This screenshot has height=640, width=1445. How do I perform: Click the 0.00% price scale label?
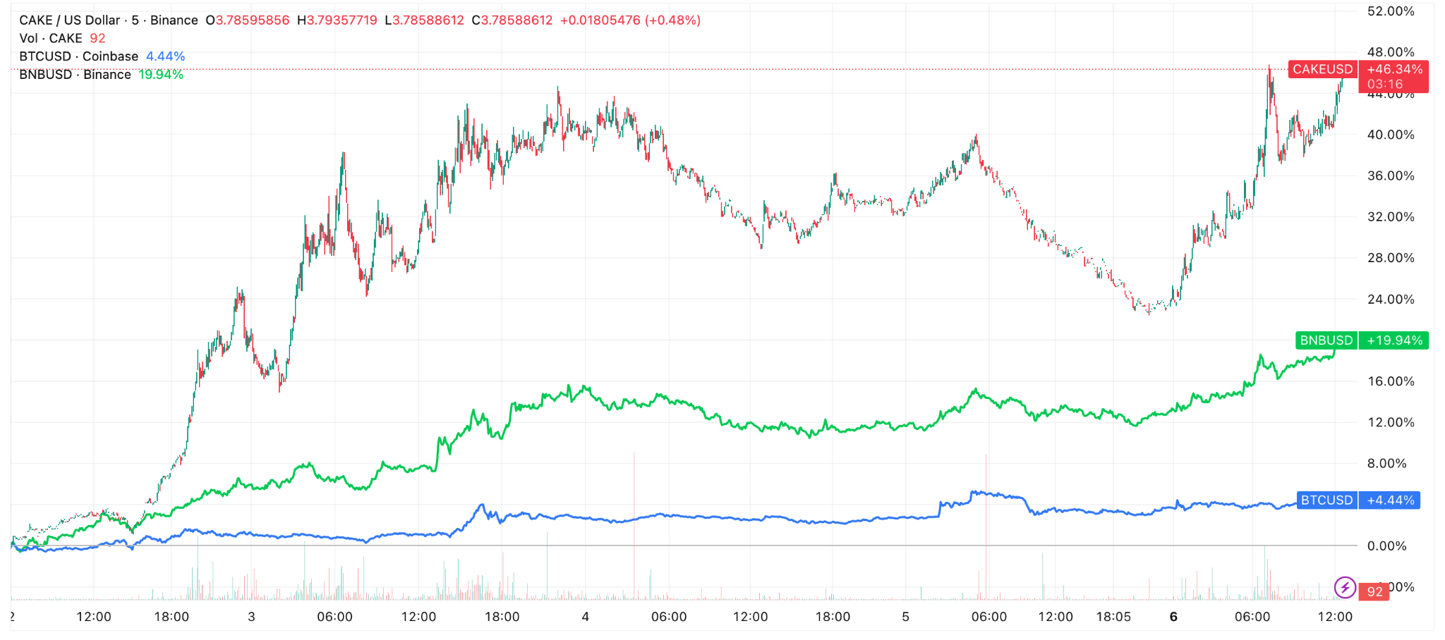coord(1386,546)
